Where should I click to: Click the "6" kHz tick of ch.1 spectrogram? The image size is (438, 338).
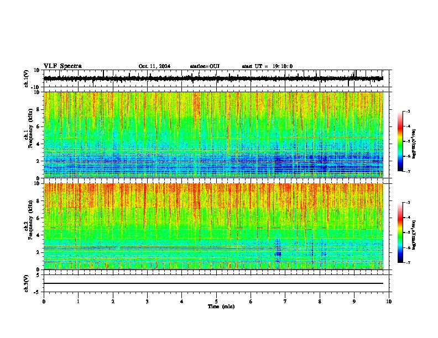tap(38, 126)
